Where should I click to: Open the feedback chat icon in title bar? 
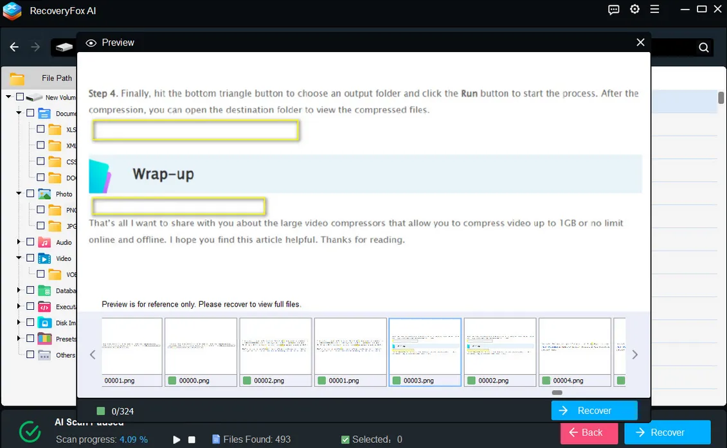pyautogui.click(x=614, y=10)
